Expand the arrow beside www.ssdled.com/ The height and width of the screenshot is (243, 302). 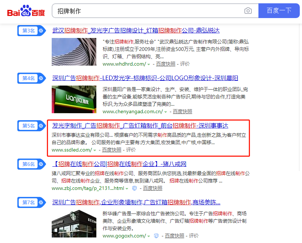[95, 150]
